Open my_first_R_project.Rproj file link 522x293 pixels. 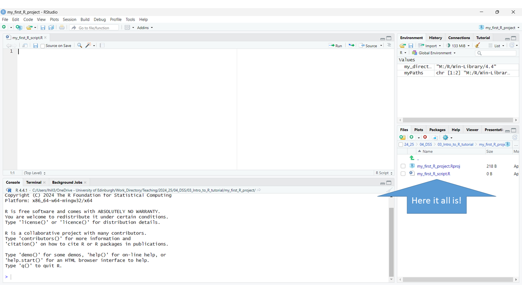coord(438,166)
